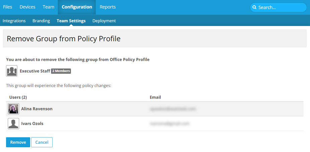The width and height of the screenshot is (310, 152).
Task: Click Alina Ravenson's profile photo
Action: pos(13,109)
